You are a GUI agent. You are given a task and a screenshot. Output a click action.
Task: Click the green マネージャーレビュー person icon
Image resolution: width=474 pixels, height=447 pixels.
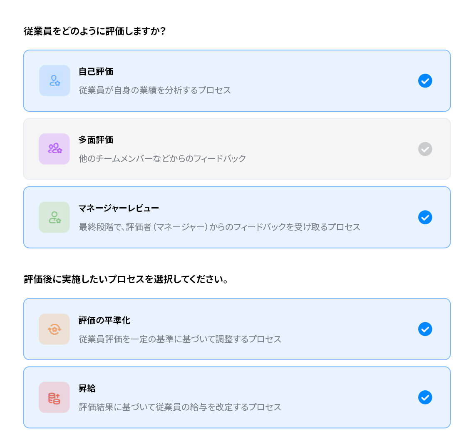(54, 217)
